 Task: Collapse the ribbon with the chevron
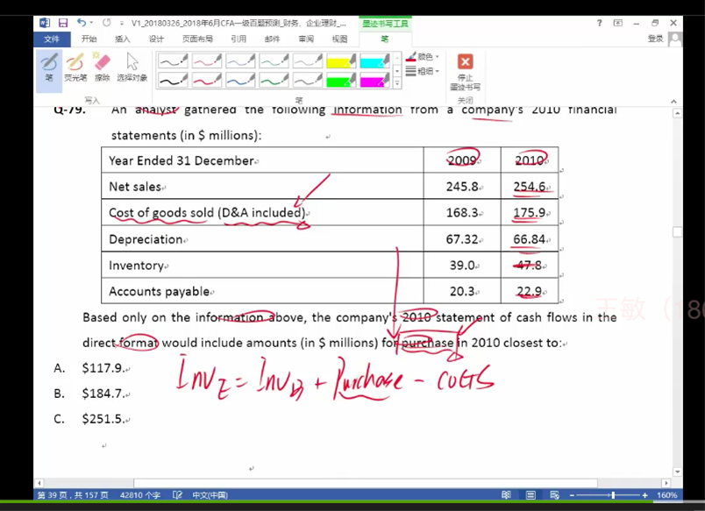click(x=673, y=101)
